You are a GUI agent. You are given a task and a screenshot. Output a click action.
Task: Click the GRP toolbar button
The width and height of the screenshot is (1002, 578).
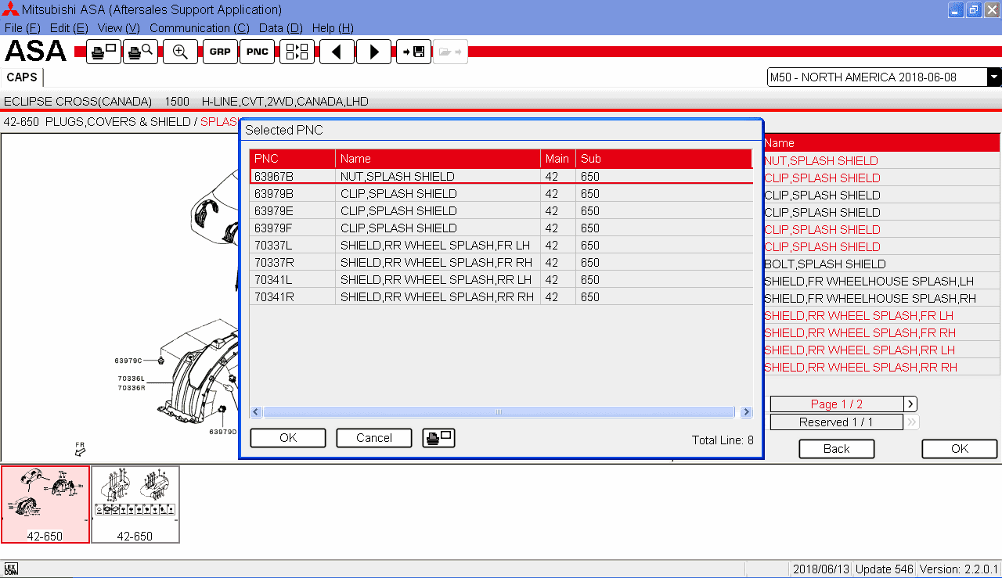[x=220, y=52]
